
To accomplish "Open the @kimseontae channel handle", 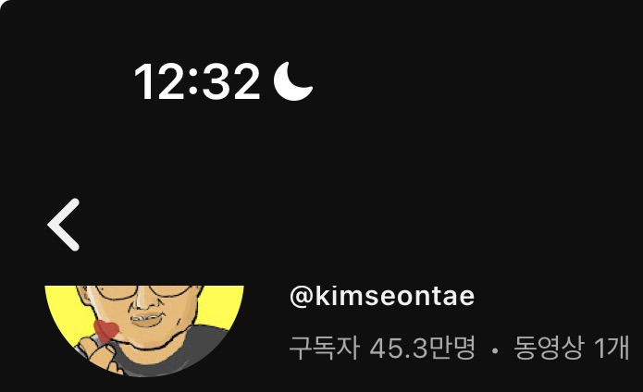I will (382, 296).
